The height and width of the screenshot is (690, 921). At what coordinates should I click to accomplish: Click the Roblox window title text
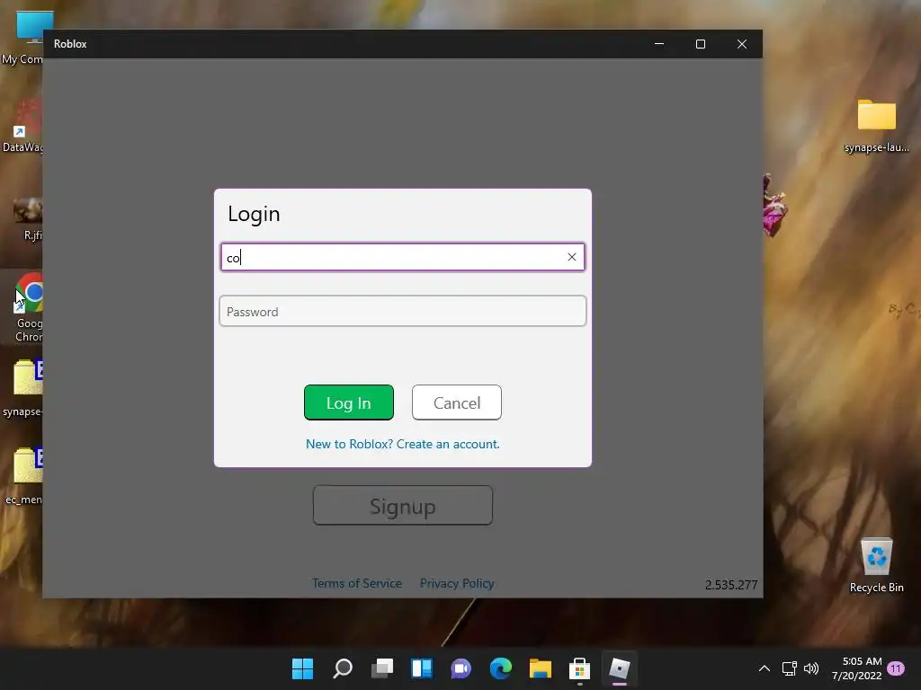coord(70,44)
